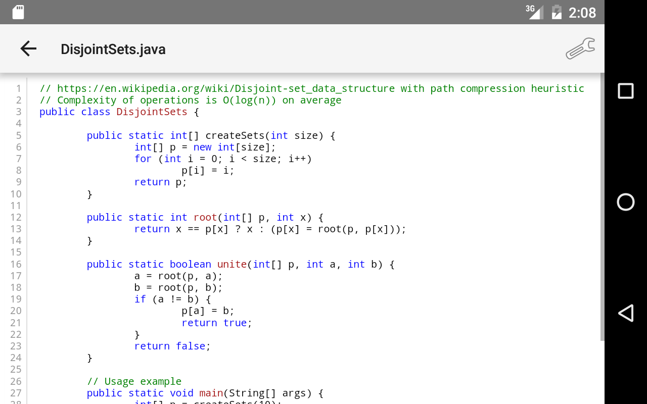
Task: Tap the Android home circle button
Action: 626,202
